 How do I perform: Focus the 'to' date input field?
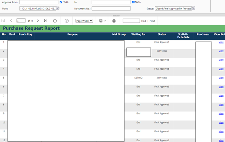tap(111, 2)
